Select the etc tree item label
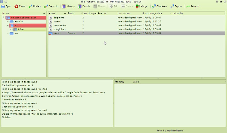This screenshot has height=133, width=227. pyautogui.click(x=16, y=26)
